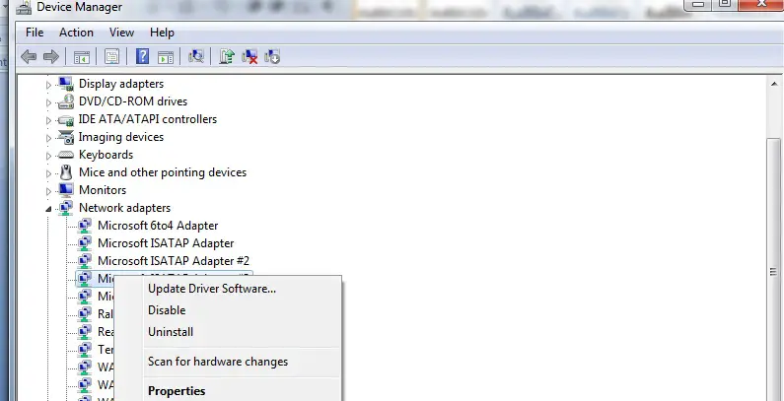Expand the Monitors node
Screen dimensions: 784x401
coord(48,191)
